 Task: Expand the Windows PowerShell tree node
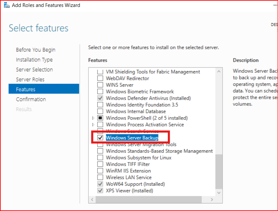click(93, 118)
